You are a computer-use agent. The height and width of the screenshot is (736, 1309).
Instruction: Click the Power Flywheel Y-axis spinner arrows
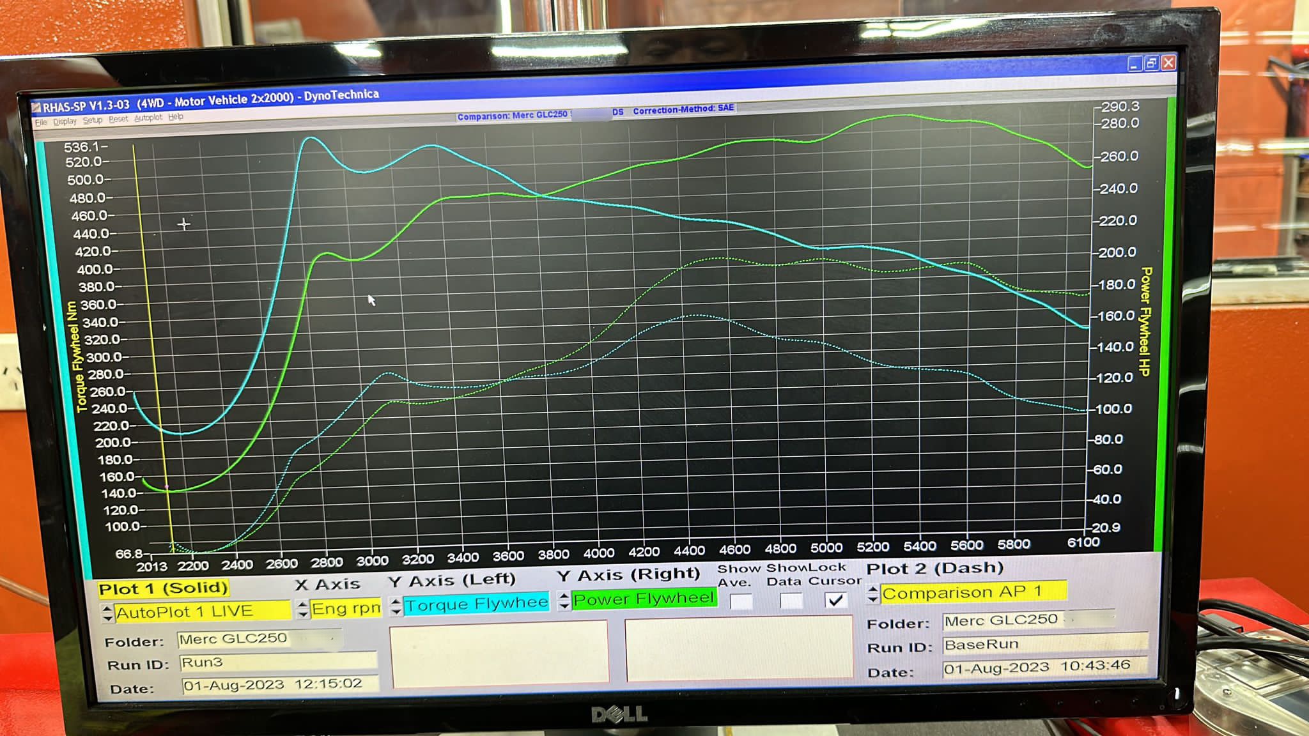tap(564, 601)
